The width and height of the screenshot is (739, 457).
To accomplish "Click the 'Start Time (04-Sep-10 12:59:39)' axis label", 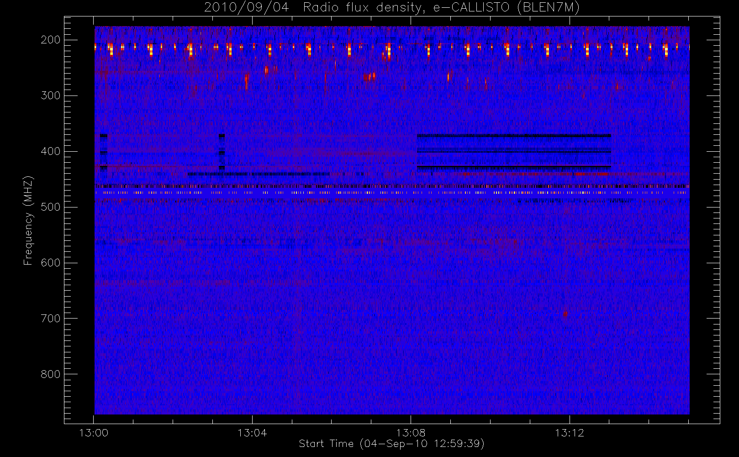I will pos(391,444).
